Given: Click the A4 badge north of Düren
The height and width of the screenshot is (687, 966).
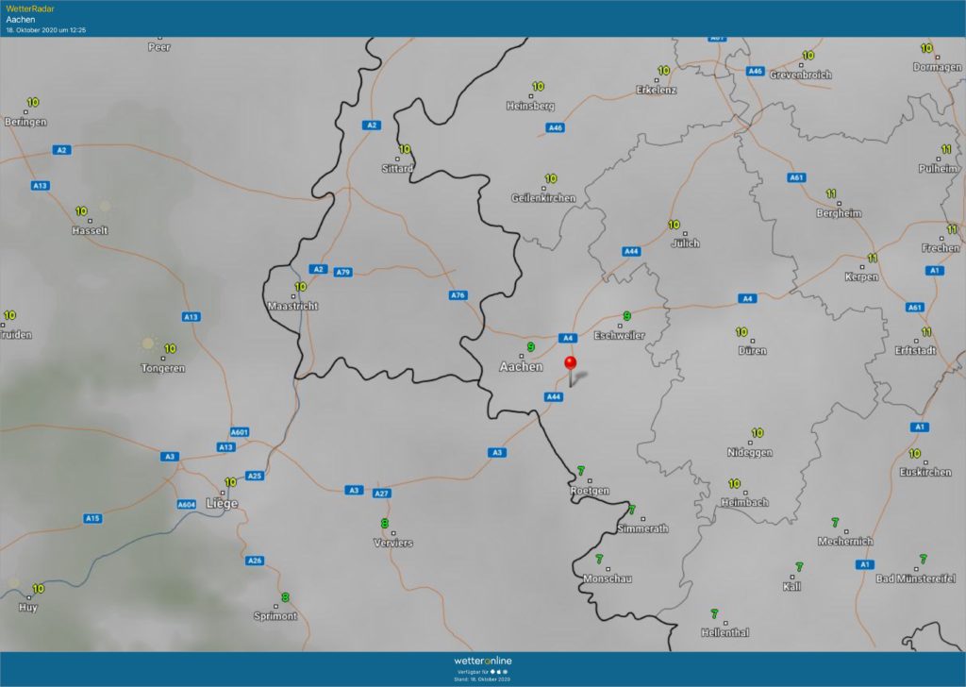Looking at the screenshot, I should coord(747,299).
